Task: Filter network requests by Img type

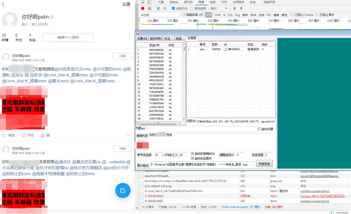Action: click(237, 15)
